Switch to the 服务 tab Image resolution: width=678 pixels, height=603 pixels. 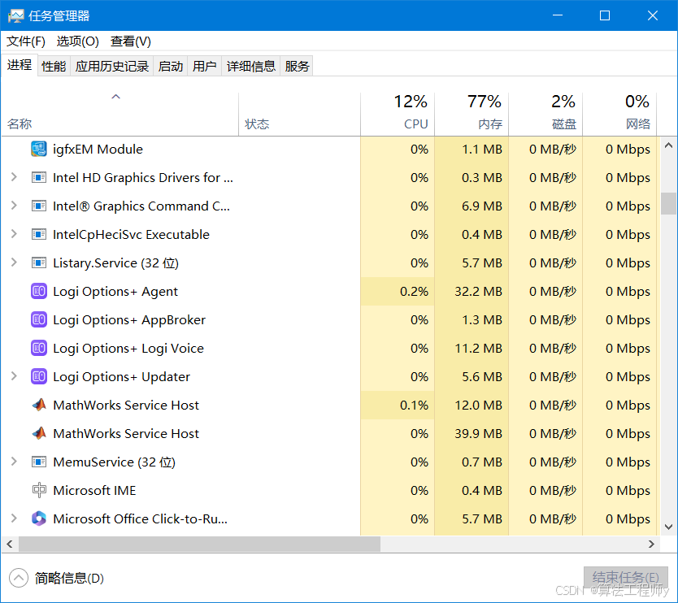tap(297, 66)
